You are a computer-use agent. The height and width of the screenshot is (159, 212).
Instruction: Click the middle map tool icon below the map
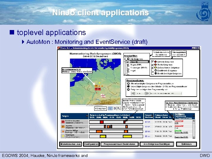(x=115, y=108)
